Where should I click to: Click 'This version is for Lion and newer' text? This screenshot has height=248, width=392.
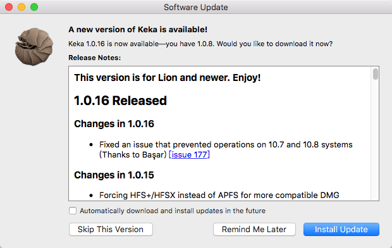click(x=168, y=78)
